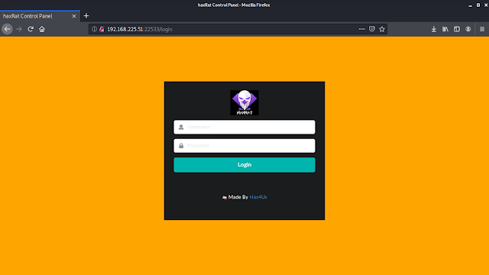489x275 pixels.
Task: Maximize the Firefox window
Action: pos(478,5)
